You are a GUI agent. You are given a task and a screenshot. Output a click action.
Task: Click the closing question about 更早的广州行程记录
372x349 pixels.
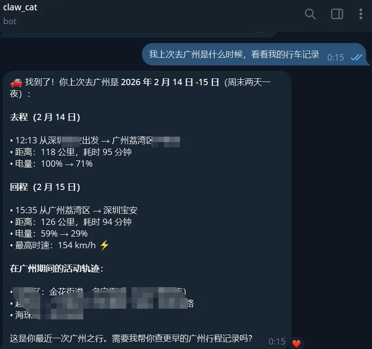tap(131, 338)
